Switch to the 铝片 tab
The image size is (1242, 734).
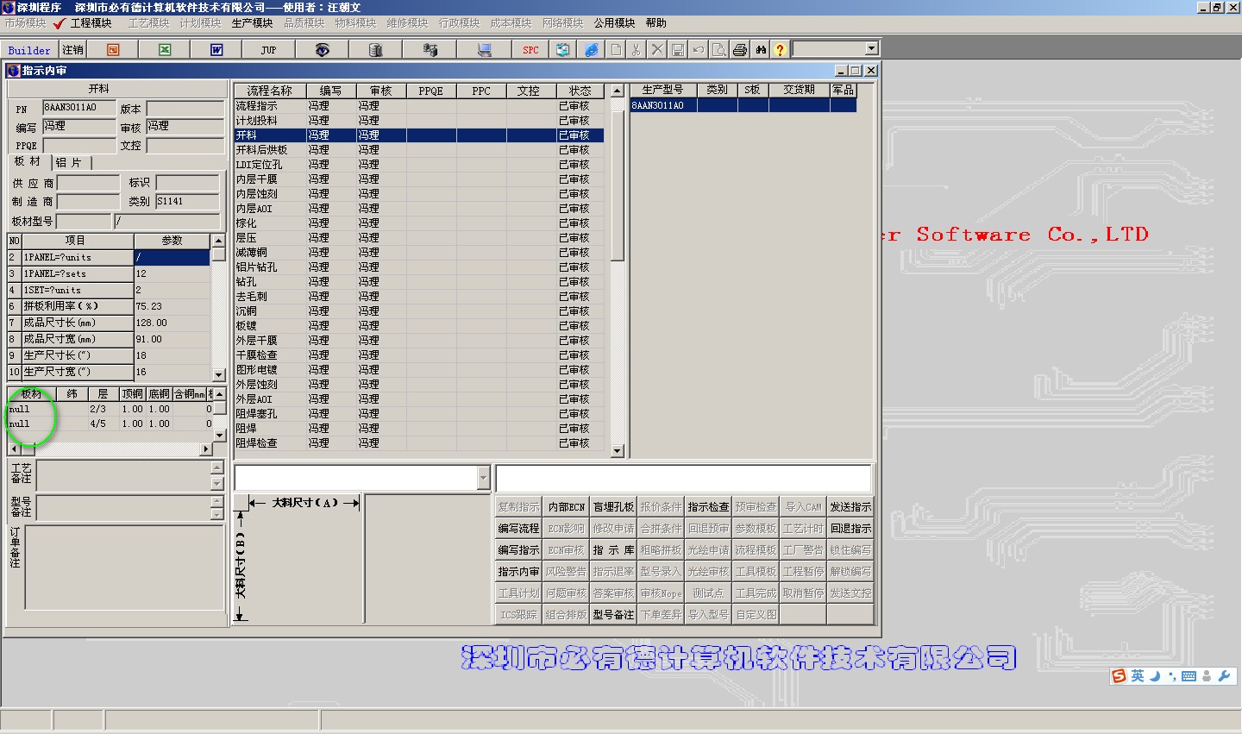69,163
